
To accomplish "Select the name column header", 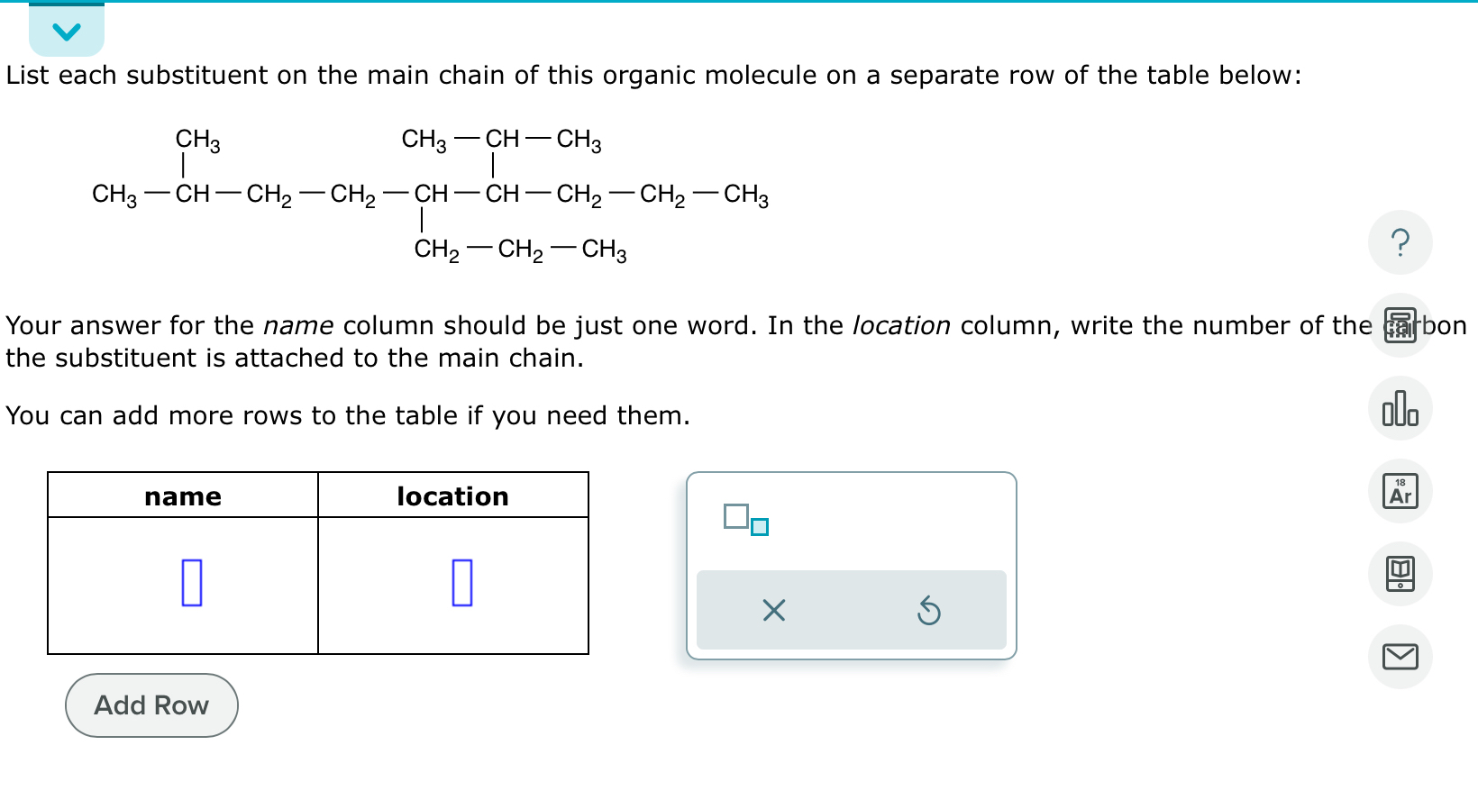I will [x=183, y=496].
